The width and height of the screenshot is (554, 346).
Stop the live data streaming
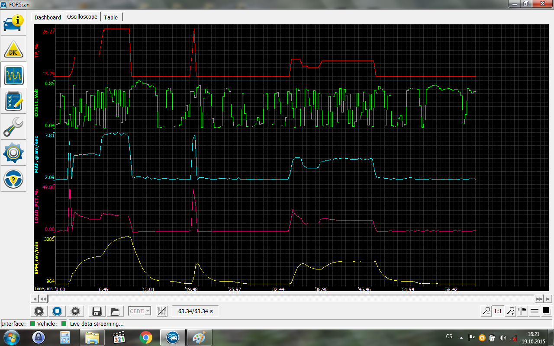(x=57, y=311)
